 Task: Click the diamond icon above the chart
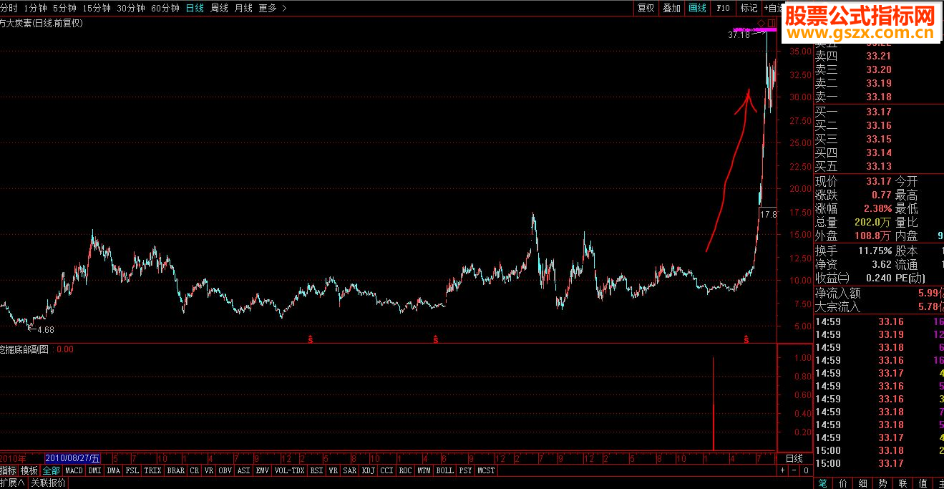point(761,23)
